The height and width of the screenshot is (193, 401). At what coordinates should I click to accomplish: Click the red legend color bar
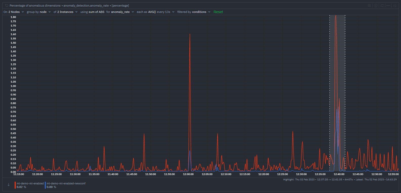(x=15, y=185)
